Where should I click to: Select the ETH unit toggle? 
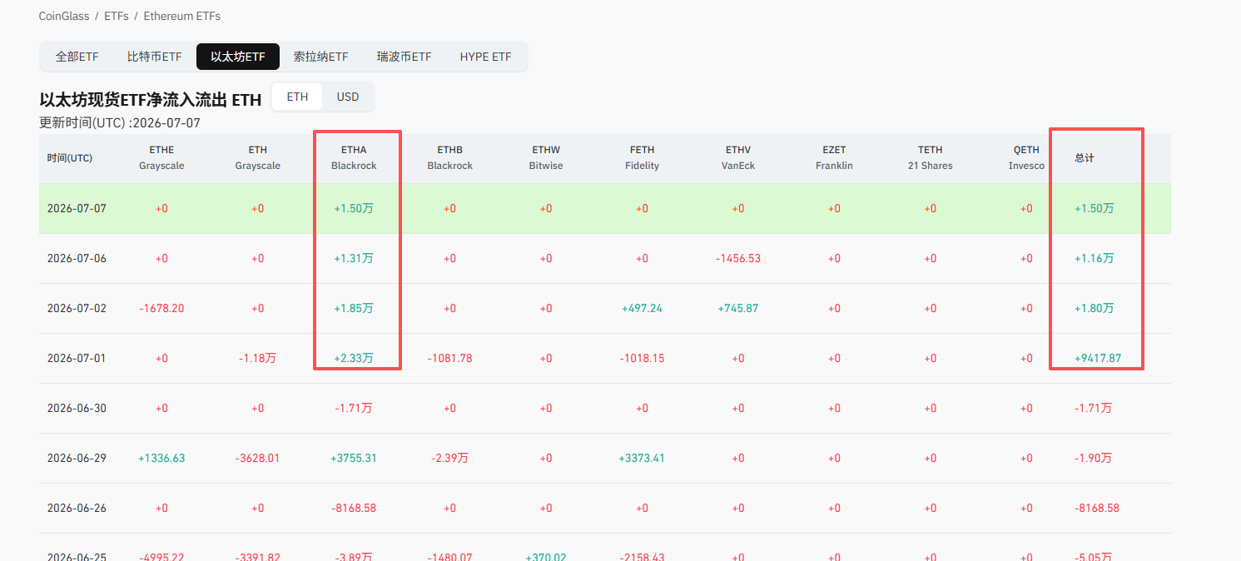click(x=297, y=97)
